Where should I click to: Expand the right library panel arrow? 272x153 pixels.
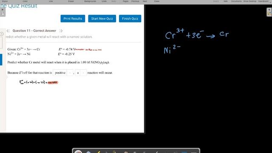[269, 12]
